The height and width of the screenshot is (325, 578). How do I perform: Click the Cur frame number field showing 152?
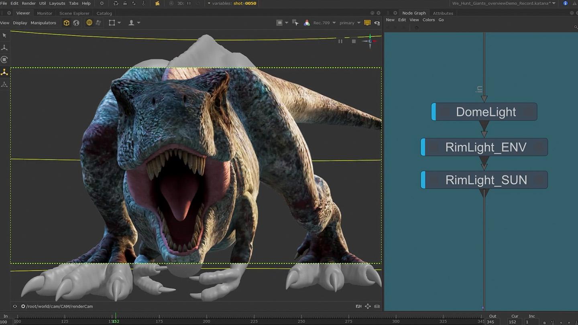pyautogui.click(x=515, y=322)
